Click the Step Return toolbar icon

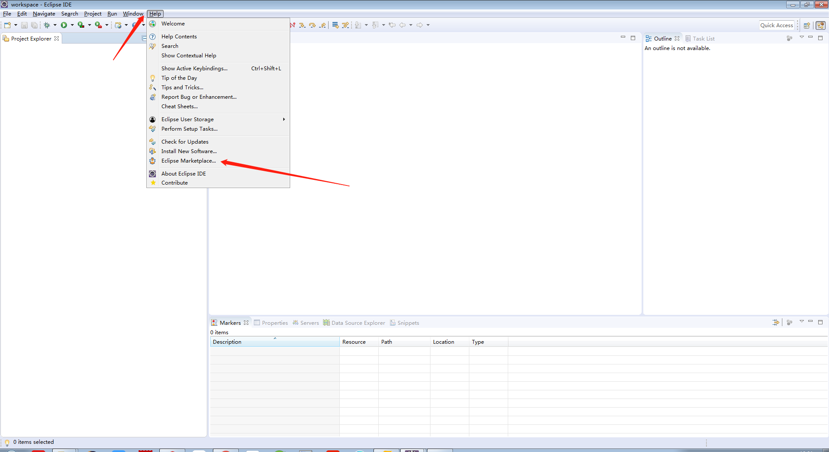[x=323, y=25]
